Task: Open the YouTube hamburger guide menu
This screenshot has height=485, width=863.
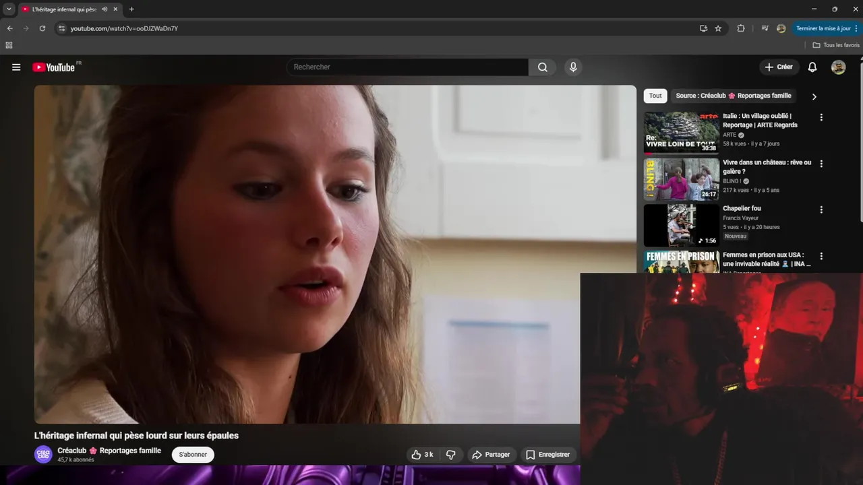Action: 16,67
